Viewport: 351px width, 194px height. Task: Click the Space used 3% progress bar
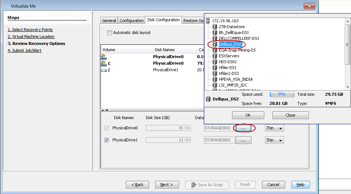pyautogui.click(x=282, y=94)
